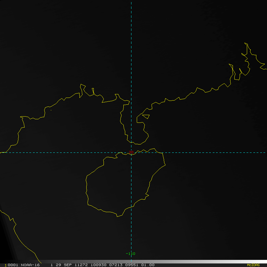The height and width of the screenshot is (267, 267).
Task: Click the small triangular island outline
Action: coord(146,117)
